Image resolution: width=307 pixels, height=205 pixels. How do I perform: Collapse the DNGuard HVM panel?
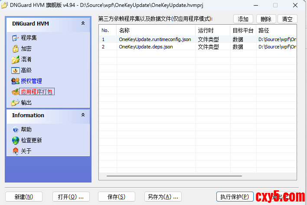(83, 23)
